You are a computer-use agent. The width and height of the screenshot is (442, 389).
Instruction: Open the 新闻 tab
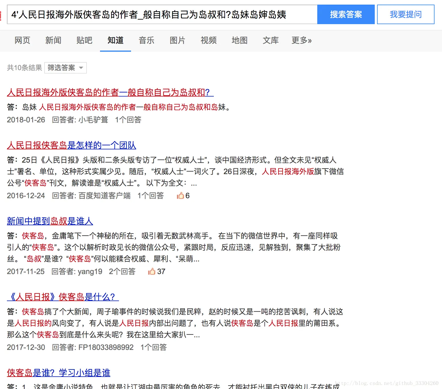[53, 40]
